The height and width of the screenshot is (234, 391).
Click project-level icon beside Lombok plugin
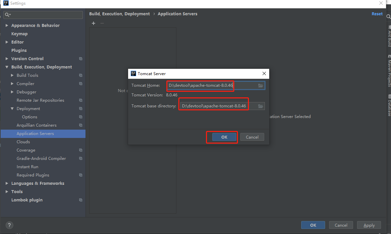[x=81, y=200]
